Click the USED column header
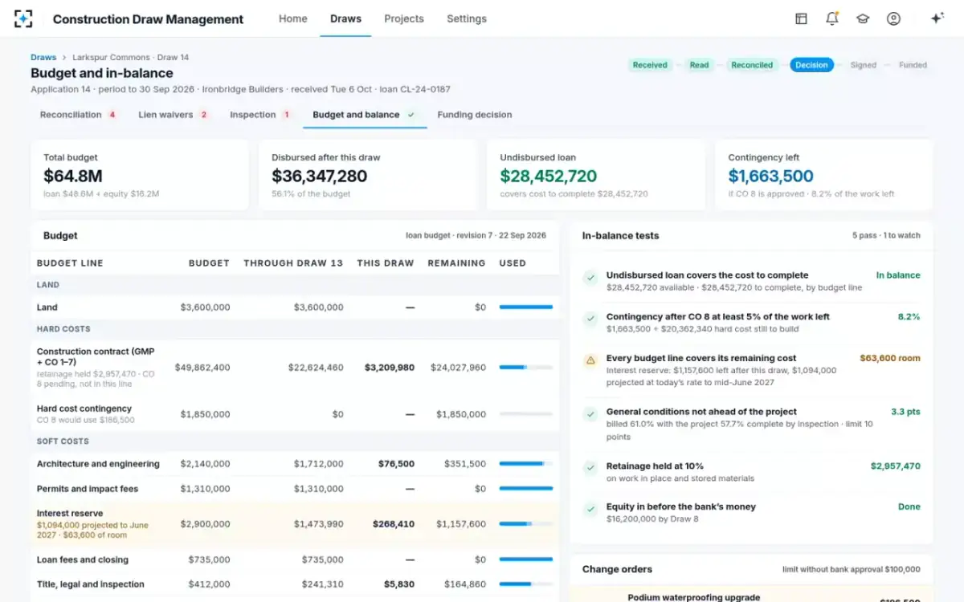The image size is (964, 602). click(x=513, y=263)
